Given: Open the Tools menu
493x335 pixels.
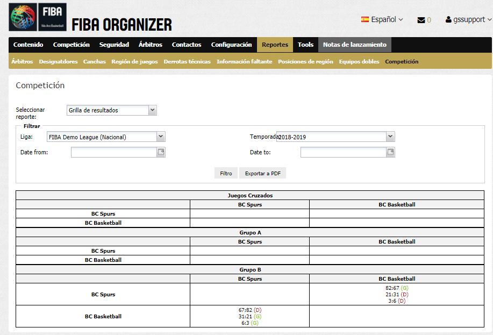Looking at the screenshot, I should (305, 45).
